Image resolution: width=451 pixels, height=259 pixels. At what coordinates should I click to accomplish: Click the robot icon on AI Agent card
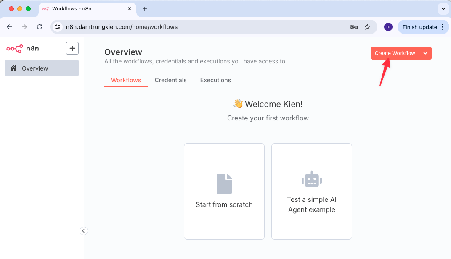(311, 180)
